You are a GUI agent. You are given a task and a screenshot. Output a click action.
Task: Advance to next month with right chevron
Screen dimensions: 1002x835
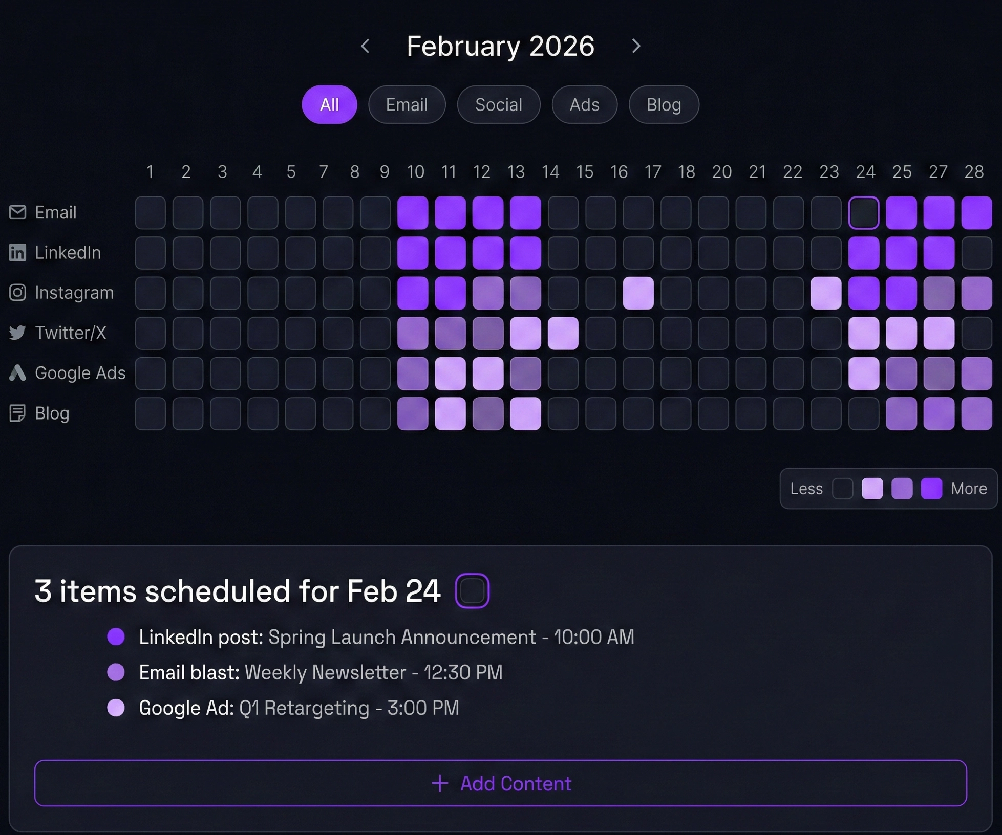point(636,46)
